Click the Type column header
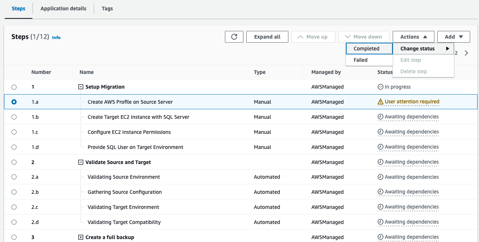 (260, 72)
